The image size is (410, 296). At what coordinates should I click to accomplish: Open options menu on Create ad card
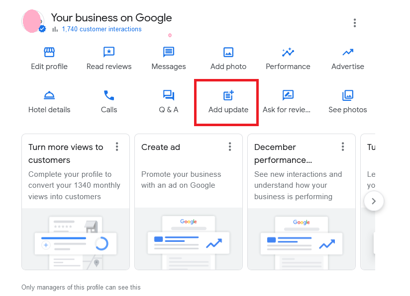tap(230, 147)
